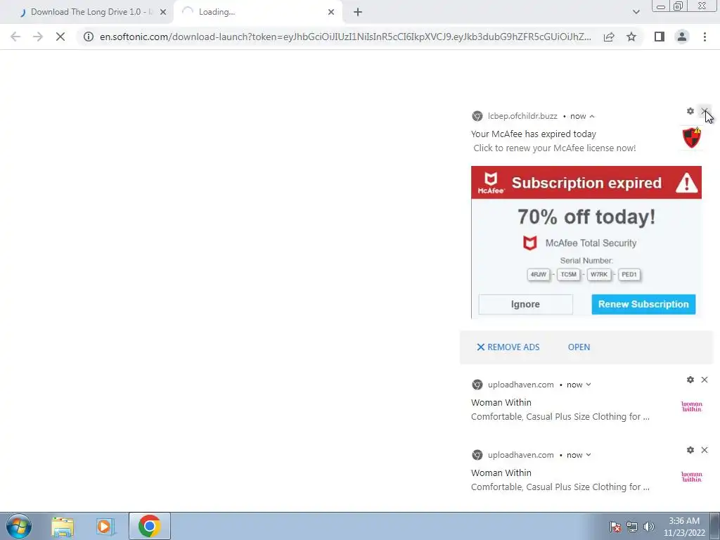Dismiss the McAfee expired notification

[705, 111]
